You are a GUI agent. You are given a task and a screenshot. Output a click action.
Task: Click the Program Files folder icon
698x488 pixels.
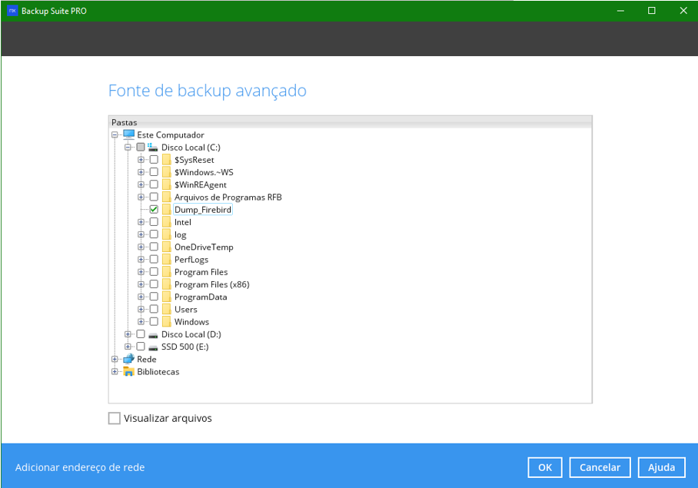tap(166, 272)
